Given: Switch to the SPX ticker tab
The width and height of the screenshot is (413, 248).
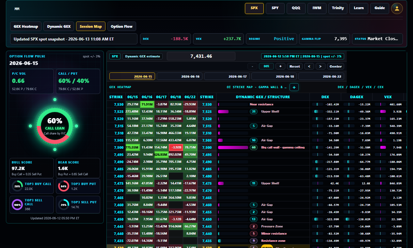Looking at the screenshot, I should tap(254, 8).
